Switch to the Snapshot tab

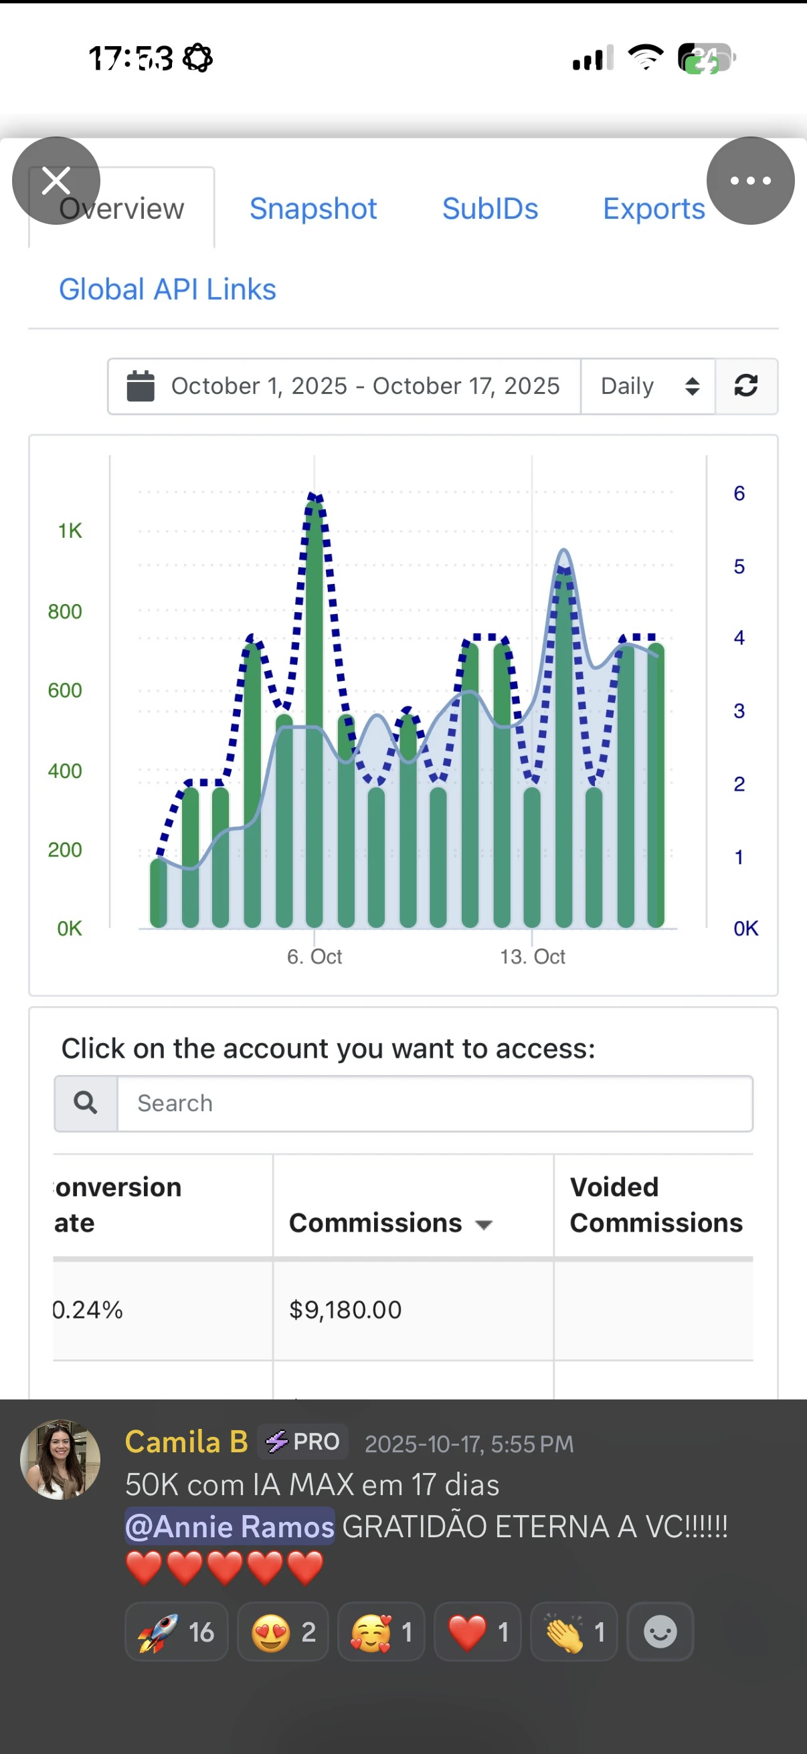tap(312, 209)
